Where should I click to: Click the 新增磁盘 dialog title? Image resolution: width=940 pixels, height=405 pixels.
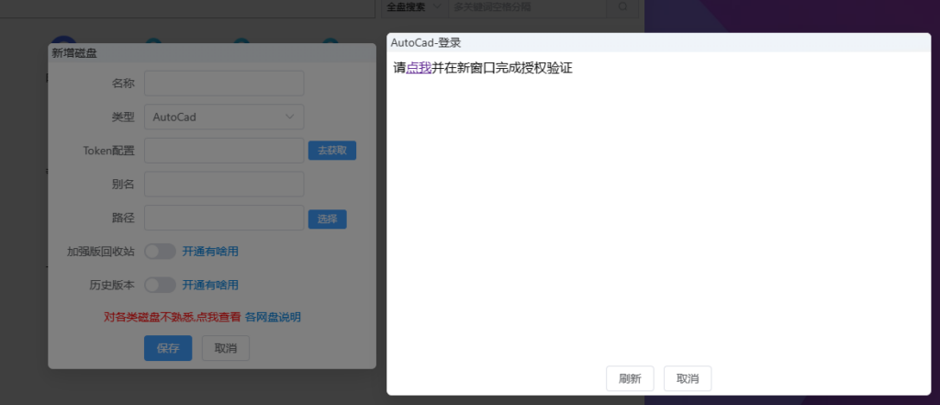[74, 52]
